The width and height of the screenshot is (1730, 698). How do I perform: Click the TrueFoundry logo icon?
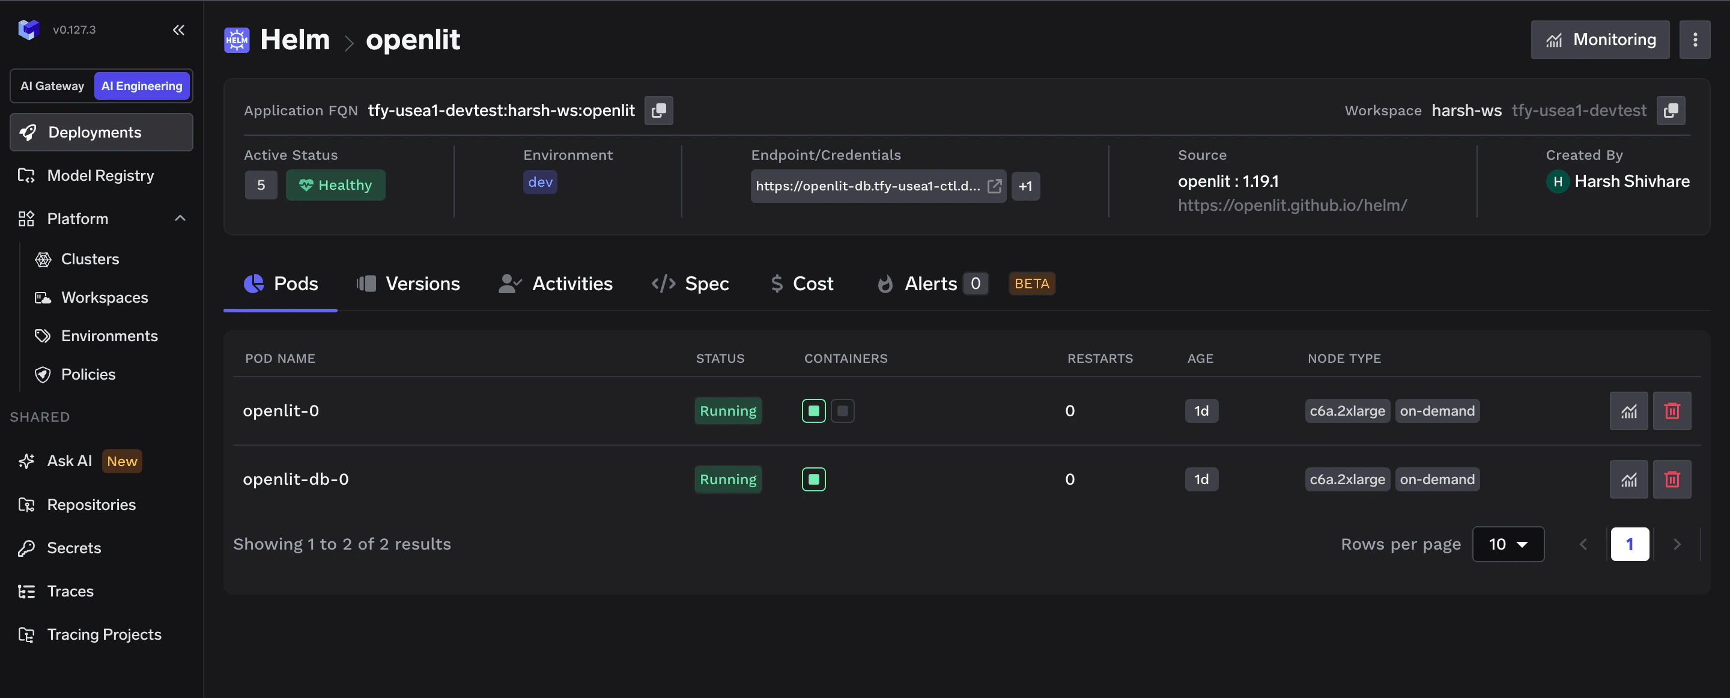28,29
